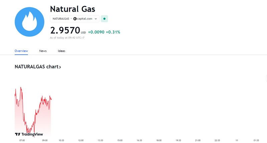Click the capital.com provider logo icon
Image resolution: width=267 pixels, height=143 pixels.
tap(75, 19)
